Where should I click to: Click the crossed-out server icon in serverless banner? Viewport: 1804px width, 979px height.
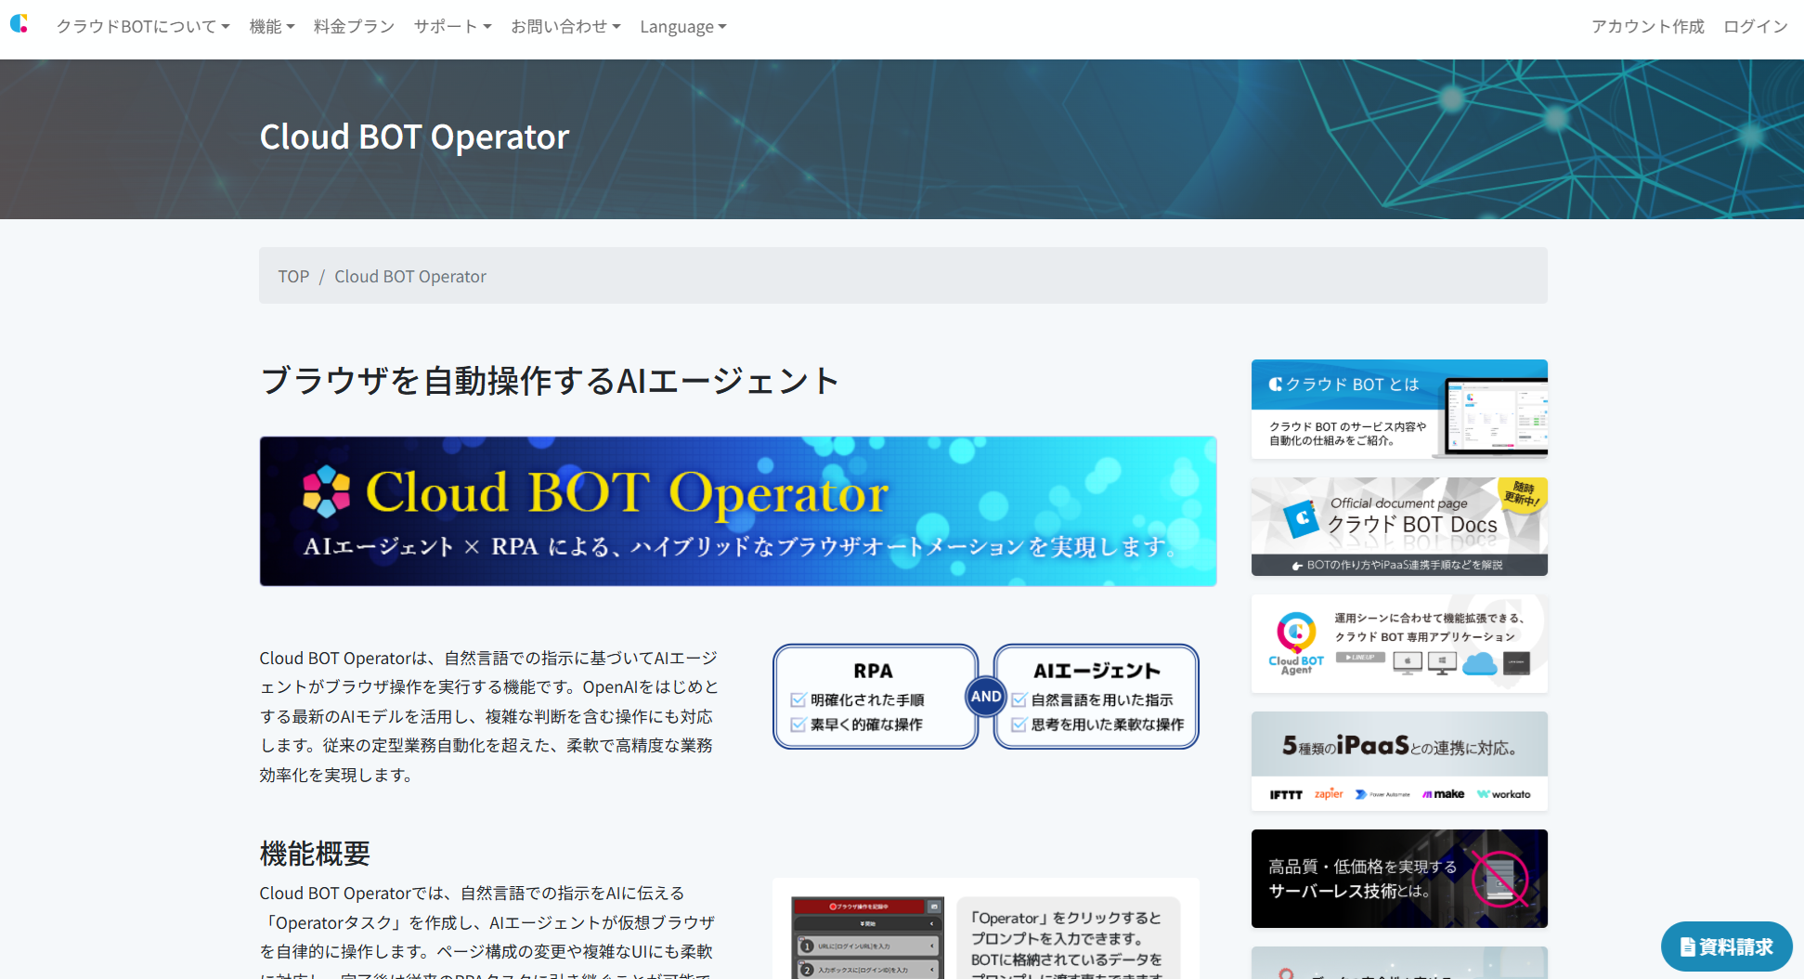(x=1499, y=879)
